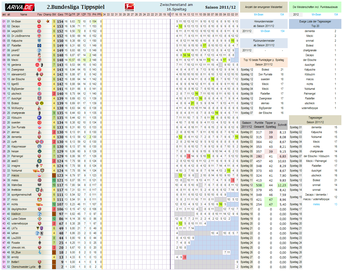Click the club logo in Klappmesser's row
The width and height of the screenshot is (343, 271).
39,146
